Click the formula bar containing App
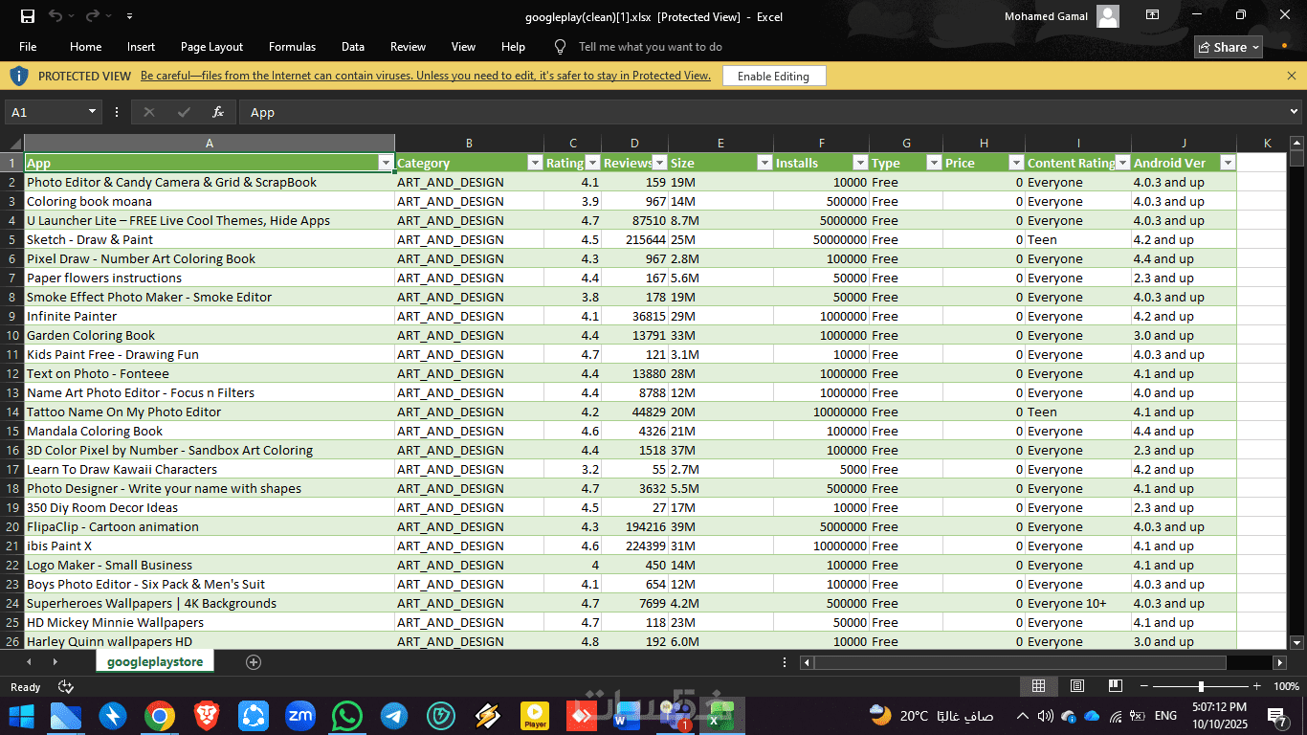 763,112
